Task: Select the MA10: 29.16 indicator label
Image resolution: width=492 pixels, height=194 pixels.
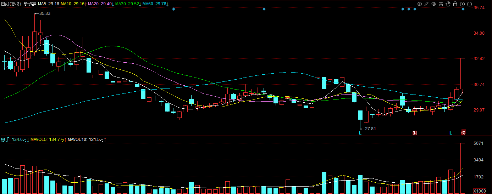Action: tap(72, 4)
